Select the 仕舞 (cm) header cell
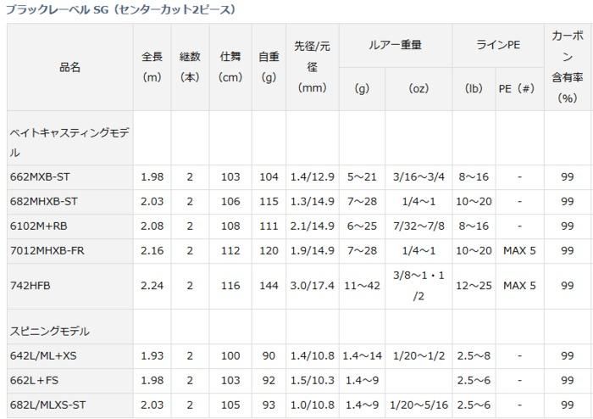The height and width of the screenshot is (419, 593). (230, 67)
